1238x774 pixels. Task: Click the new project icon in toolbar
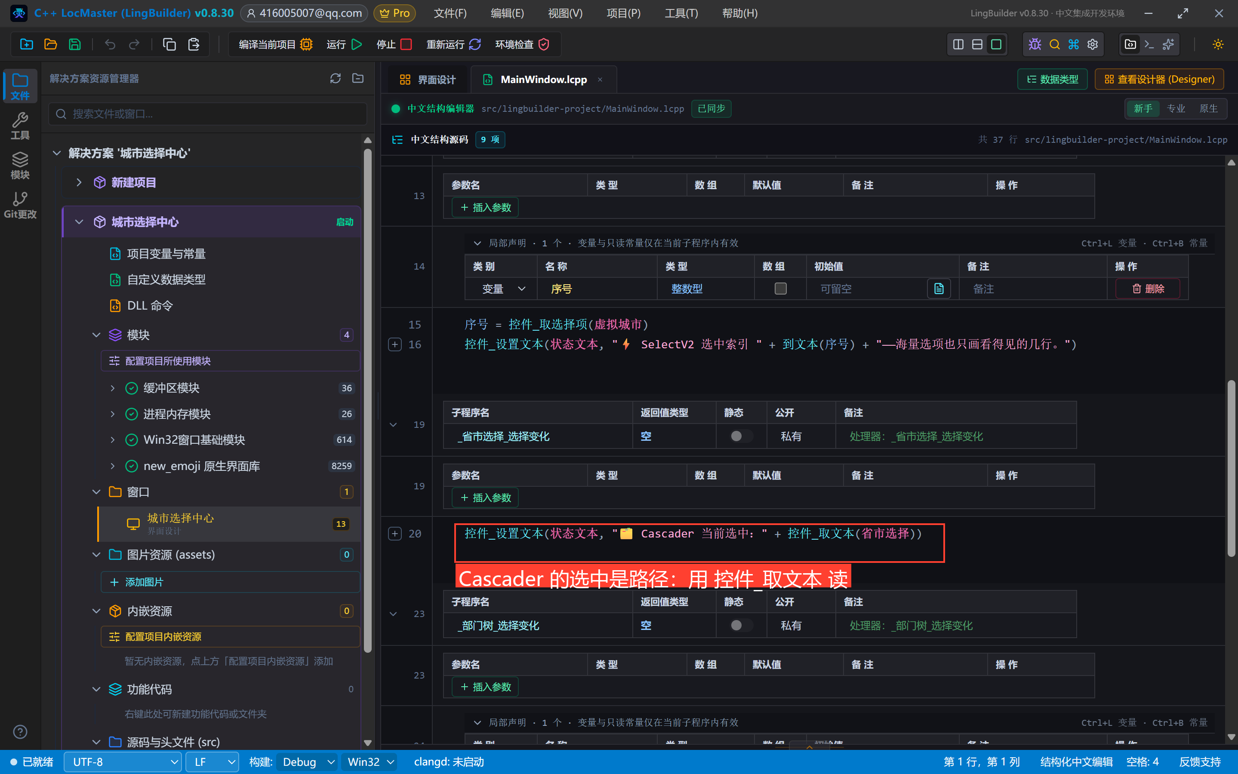click(x=26, y=45)
